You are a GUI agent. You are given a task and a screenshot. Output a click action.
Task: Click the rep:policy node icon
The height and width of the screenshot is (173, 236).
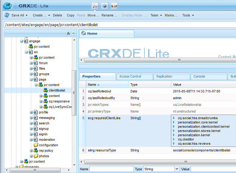click(36, 151)
